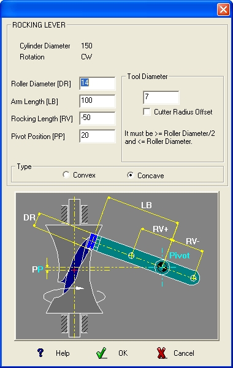Click the Pivot Position [PP] input field
233x368 pixels.
[x=97, y=136]
